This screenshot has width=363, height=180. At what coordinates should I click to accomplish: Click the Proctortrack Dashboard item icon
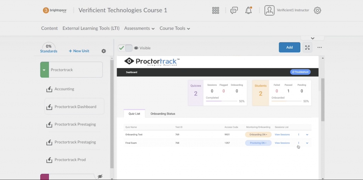pyautogui.click(x=49, y=107)
